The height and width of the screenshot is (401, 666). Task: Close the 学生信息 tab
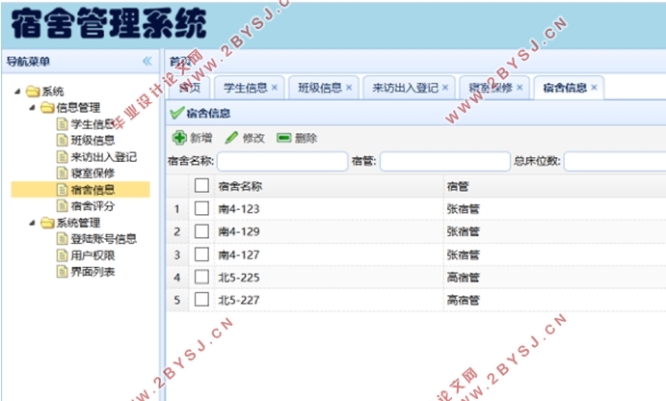[x=275, y=88]
